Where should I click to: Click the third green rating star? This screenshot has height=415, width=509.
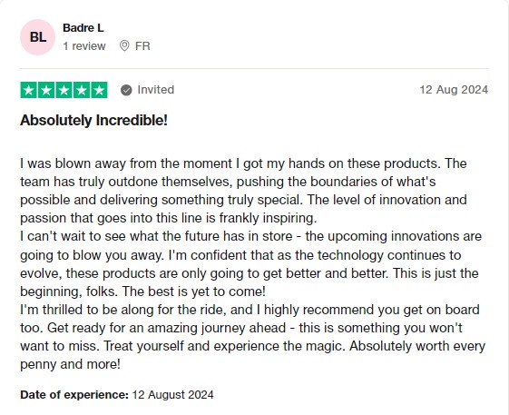(x=64, y=90)
